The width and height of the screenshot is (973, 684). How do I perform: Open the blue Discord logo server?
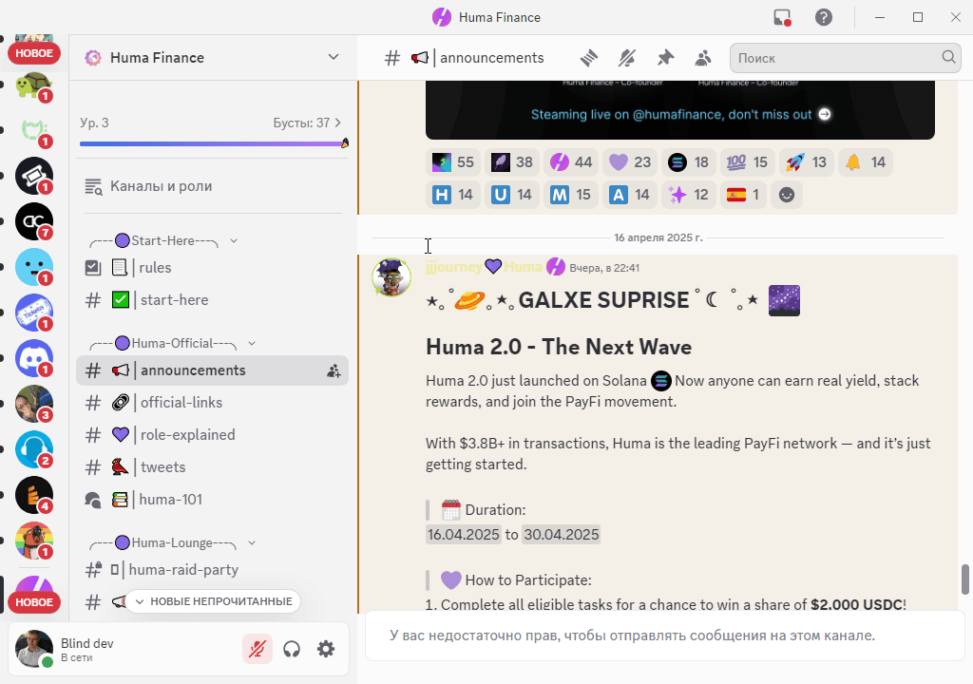click(x=33, y=358)
